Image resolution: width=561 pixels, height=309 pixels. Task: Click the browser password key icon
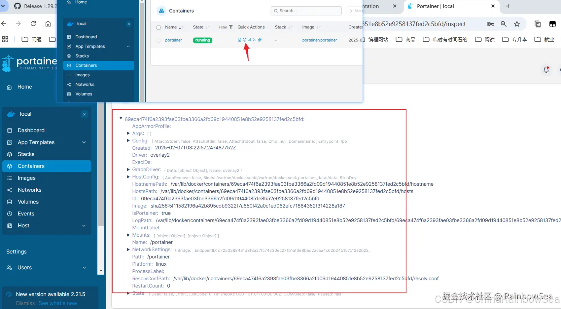tap(490, 24)
